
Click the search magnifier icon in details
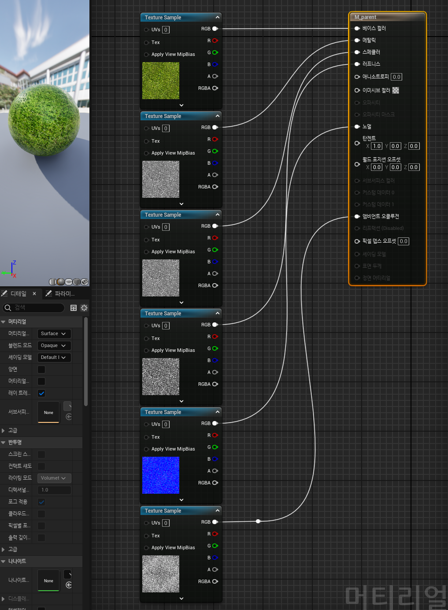click(7, 308)
